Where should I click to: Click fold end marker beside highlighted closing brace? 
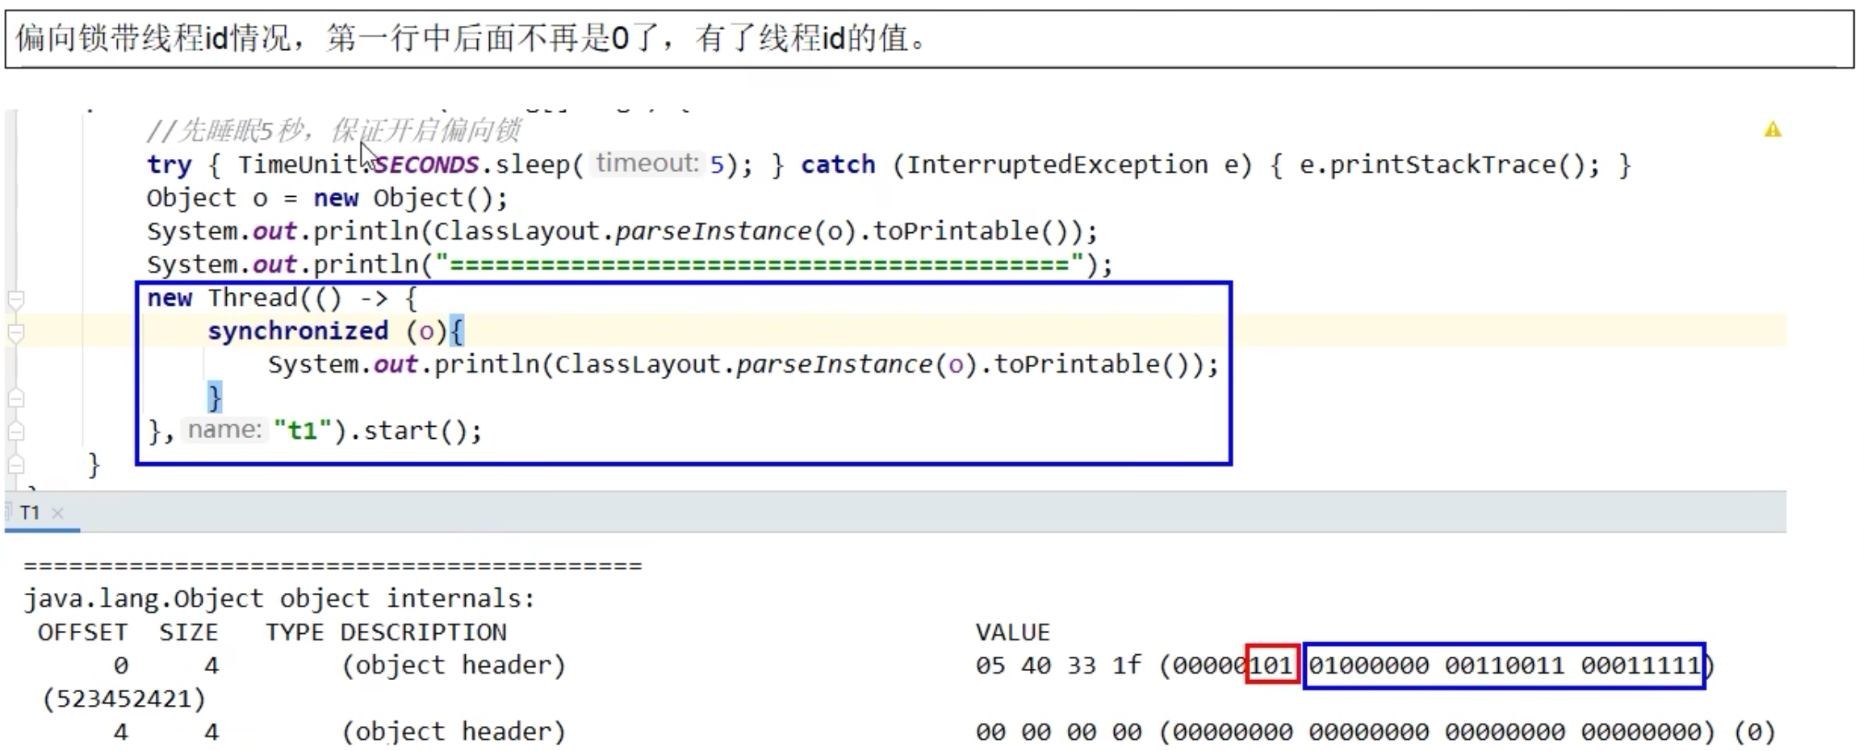tap(15, 398)
